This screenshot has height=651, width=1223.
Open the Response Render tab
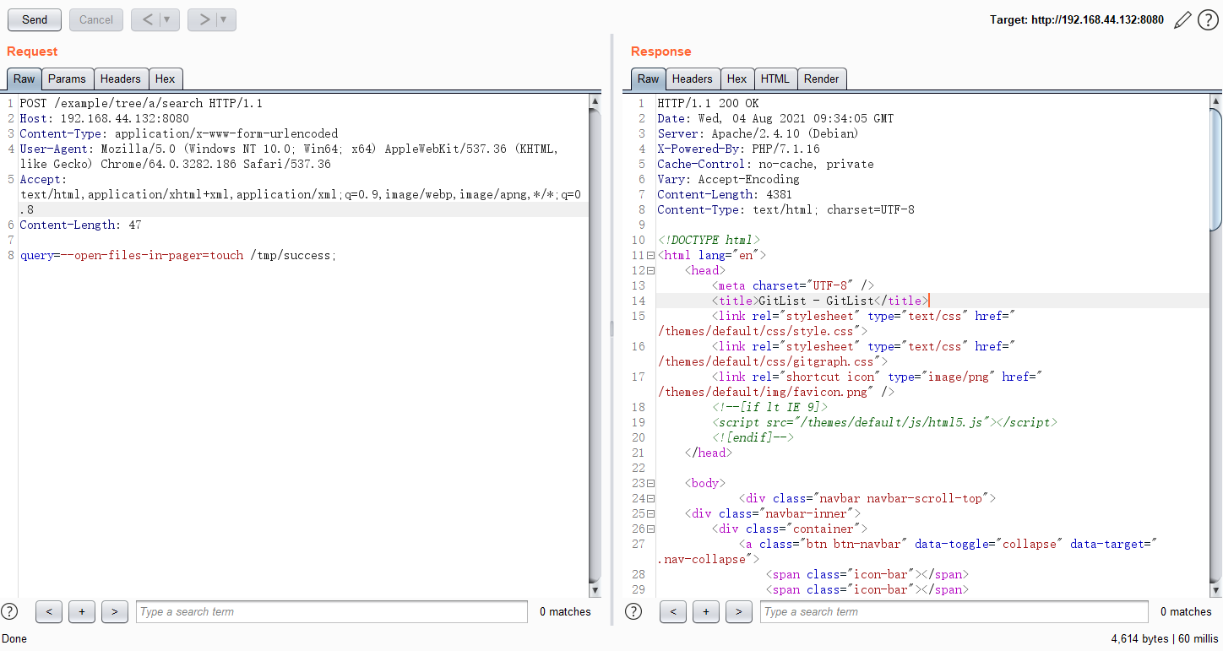click(822, 79)
